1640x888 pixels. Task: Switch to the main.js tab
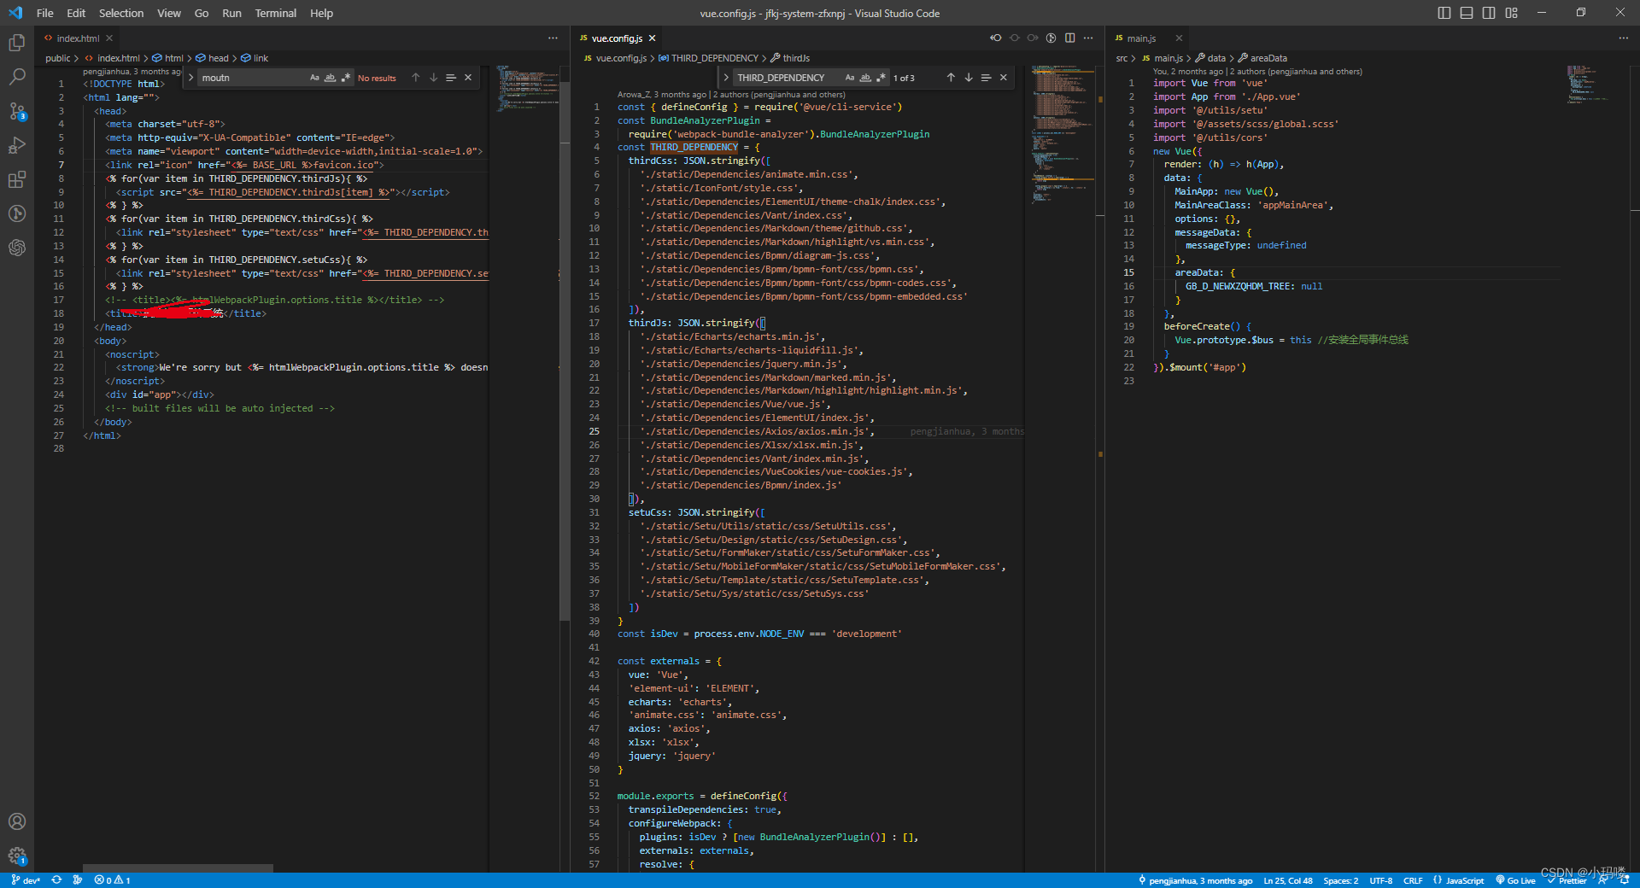click(x=1142, y=38)
